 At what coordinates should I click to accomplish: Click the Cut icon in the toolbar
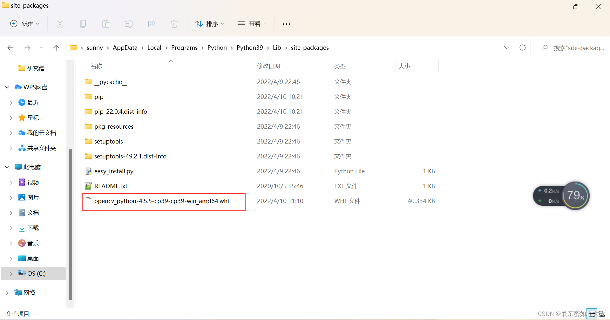(60, 24)
